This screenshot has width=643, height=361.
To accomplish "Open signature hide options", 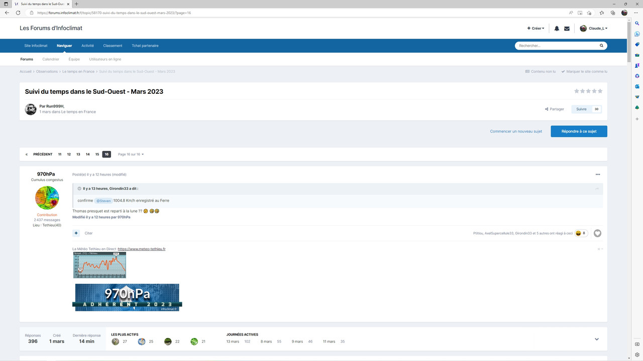I will pos(600,249).
